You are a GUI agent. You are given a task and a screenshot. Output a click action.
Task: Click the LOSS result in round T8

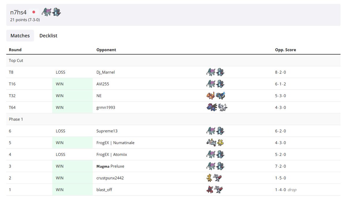[x=61, y=72]
